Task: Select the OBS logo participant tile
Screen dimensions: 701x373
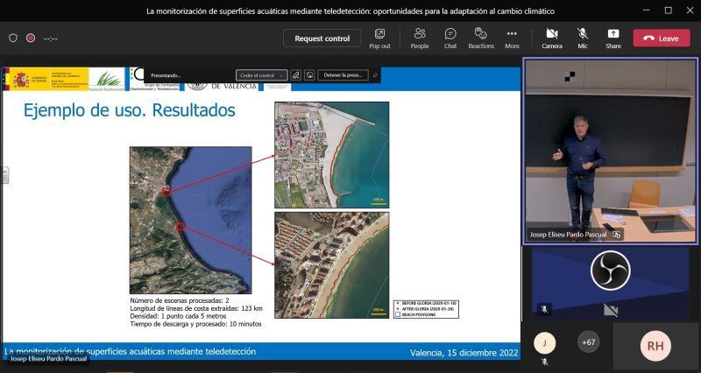Action: (610, 283)
